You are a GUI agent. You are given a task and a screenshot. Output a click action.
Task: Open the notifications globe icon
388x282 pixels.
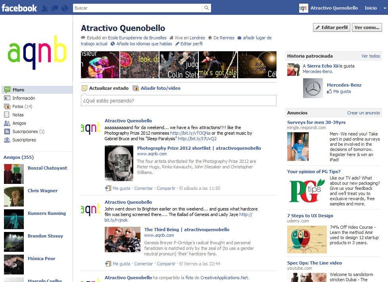(x=64, y=8)
